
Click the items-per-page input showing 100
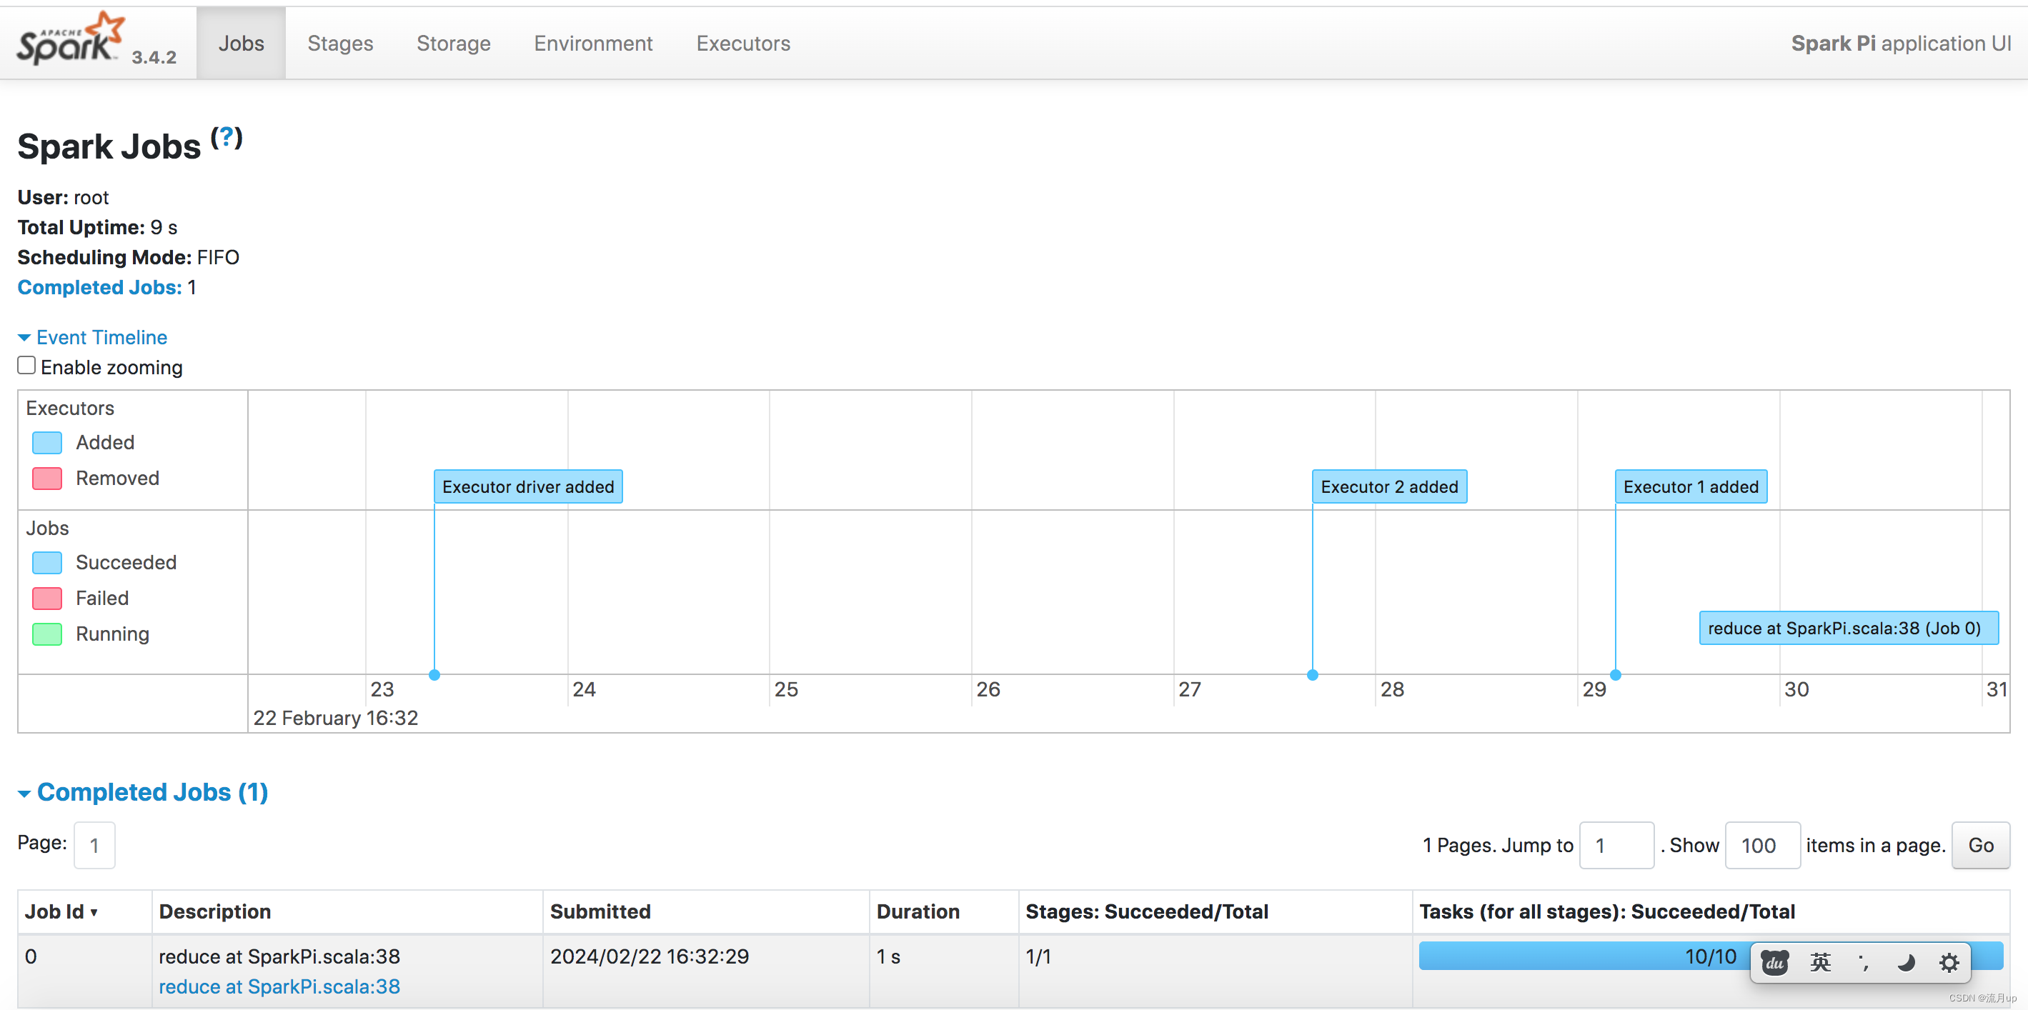pyautogui.click(x=1763, y=846)
